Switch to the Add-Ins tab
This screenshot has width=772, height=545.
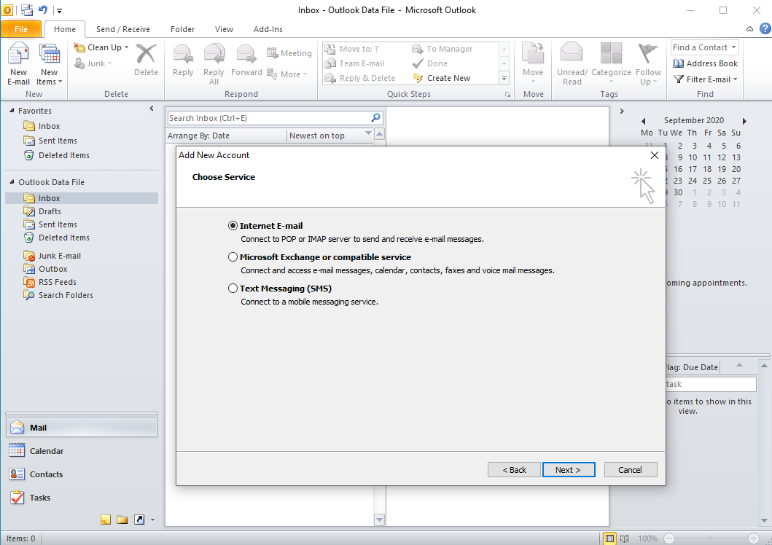[x=268, y=29]
